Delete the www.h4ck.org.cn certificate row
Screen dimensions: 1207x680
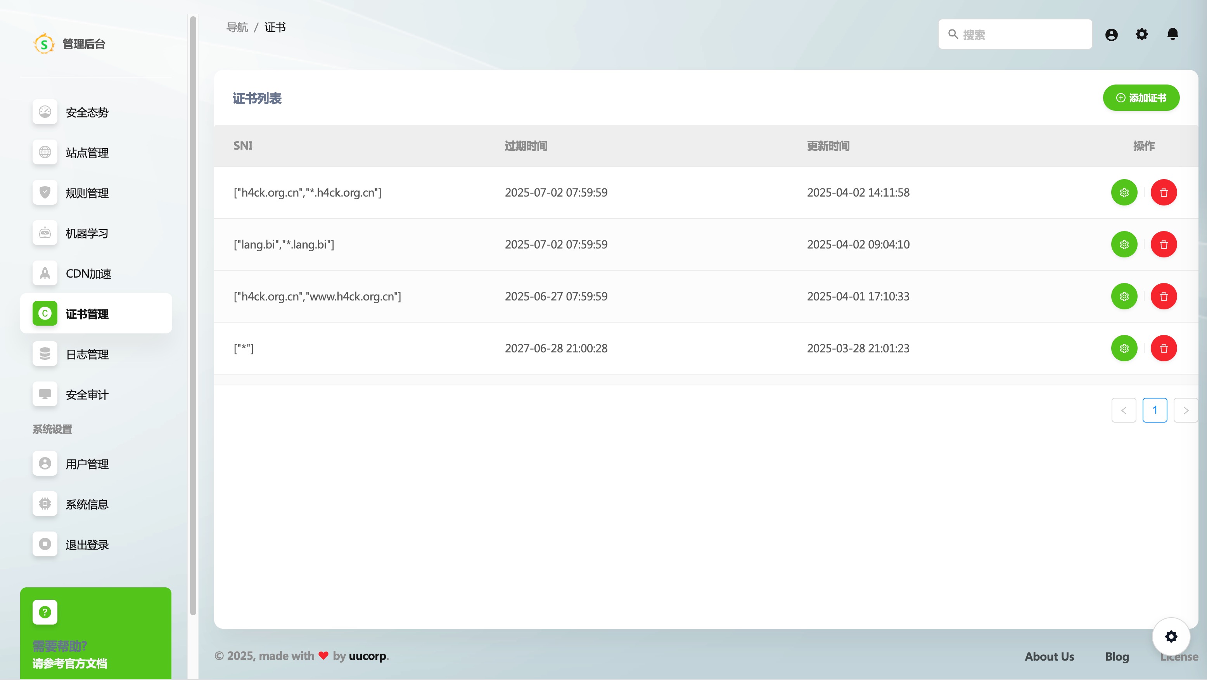coord(1164,297)
